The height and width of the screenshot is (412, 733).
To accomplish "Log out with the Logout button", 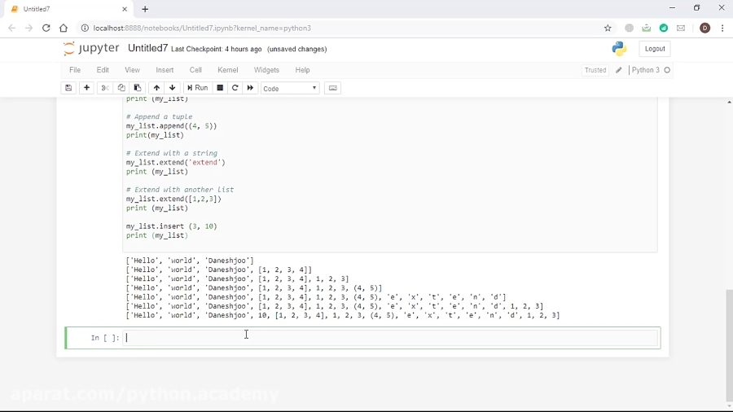I will [655, 49].
